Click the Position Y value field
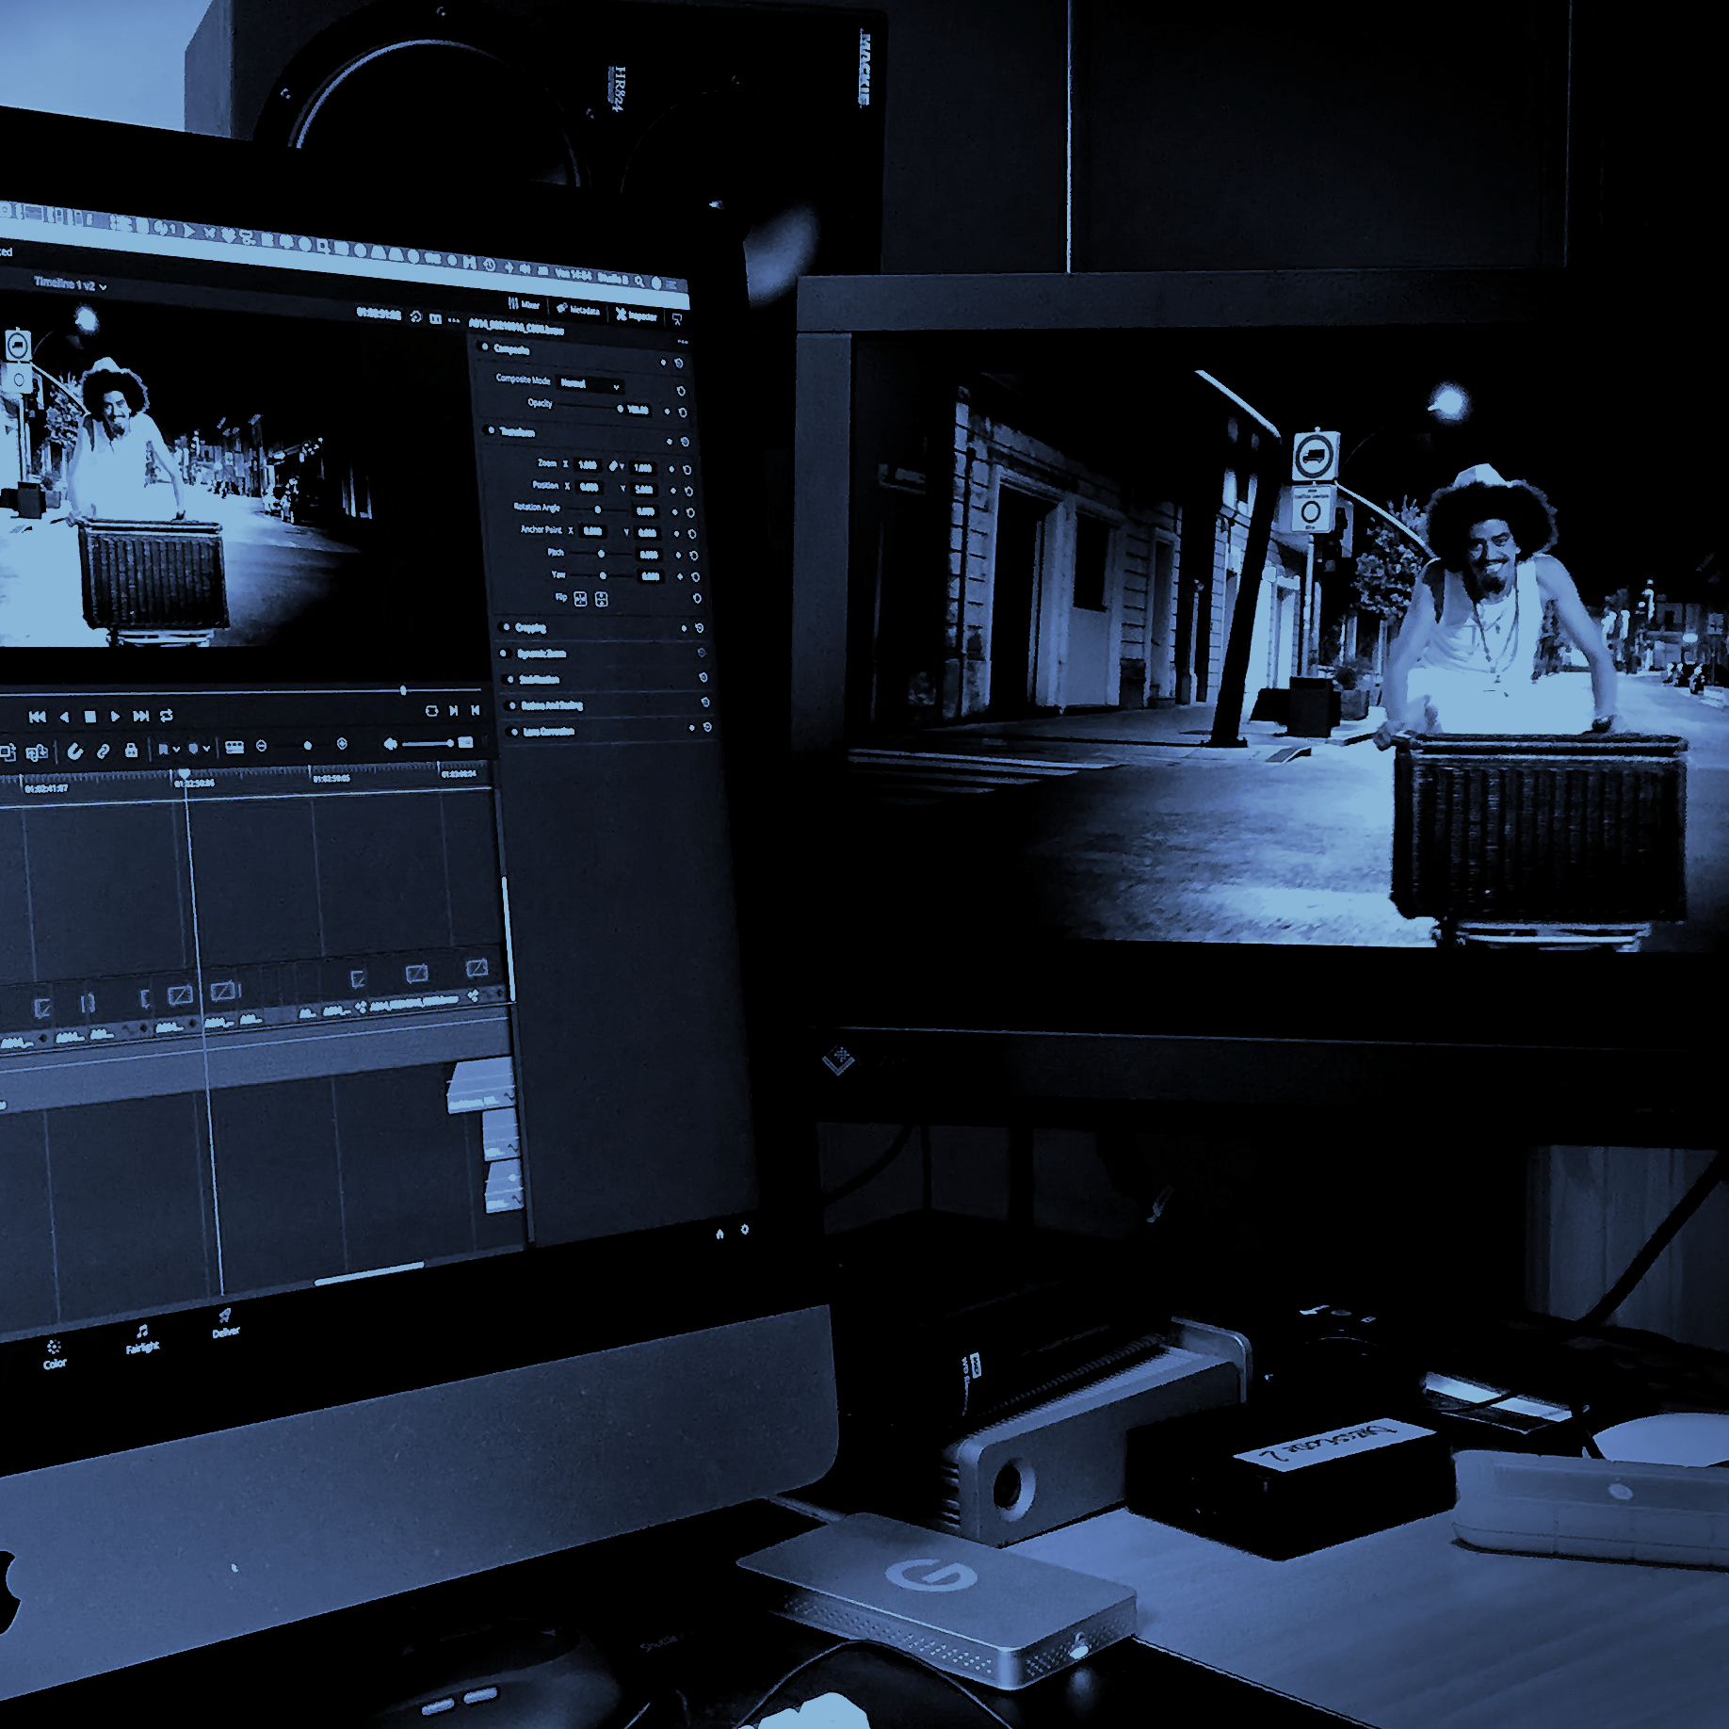 (644, 490)
